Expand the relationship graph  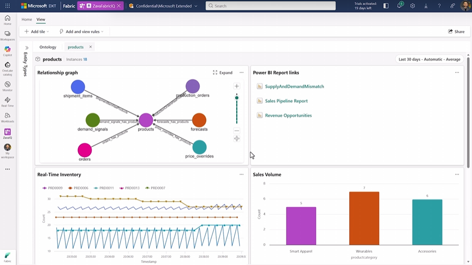(x=223, y=72)
